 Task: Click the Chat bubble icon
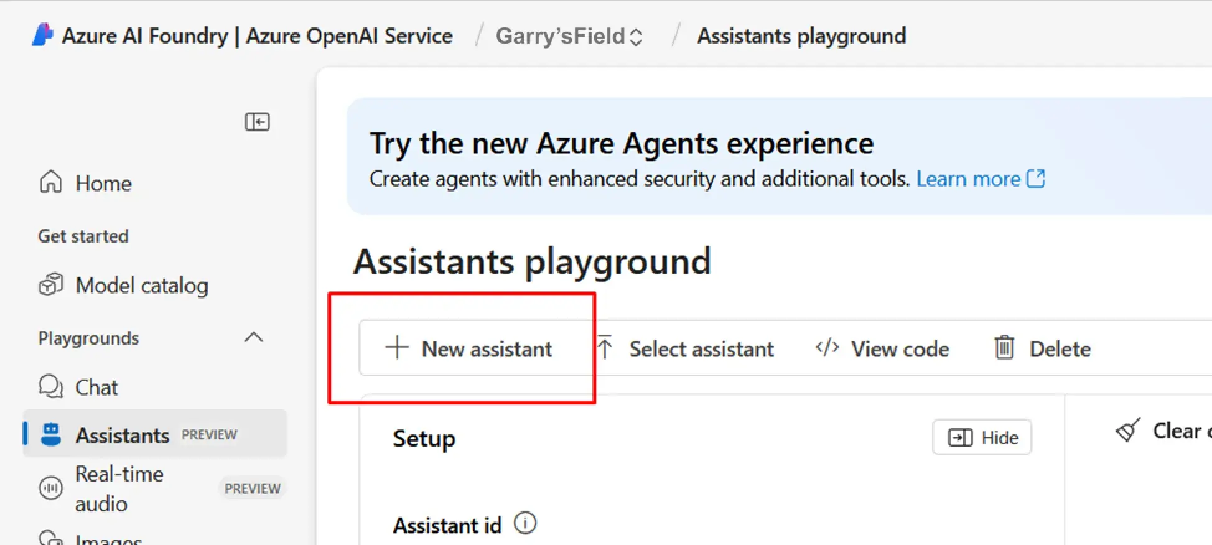click(51, 387)
